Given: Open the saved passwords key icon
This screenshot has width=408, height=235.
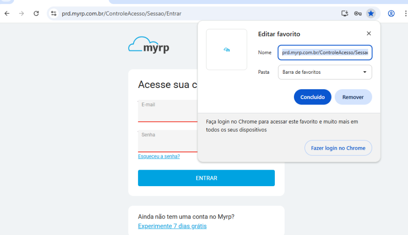Looking at the screenshot, I should click(x=358, y=13).
